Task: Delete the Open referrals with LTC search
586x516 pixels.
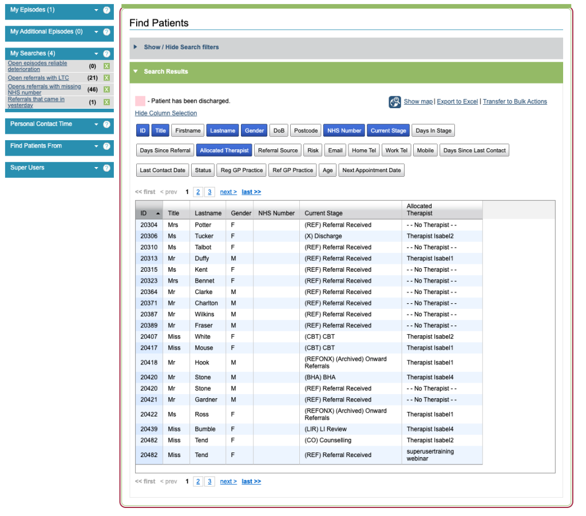Action: tap(106, 78)
